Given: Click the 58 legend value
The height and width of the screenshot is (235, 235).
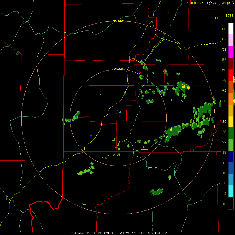Looking at the screenshot, I should pos(224,49).
